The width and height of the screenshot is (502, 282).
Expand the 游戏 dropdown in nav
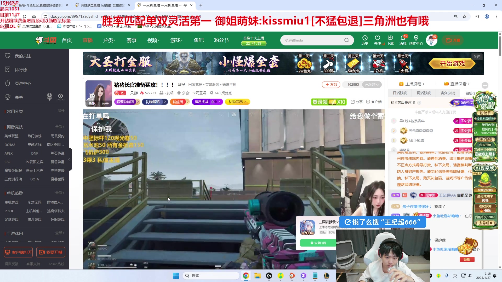pos(176,40)
